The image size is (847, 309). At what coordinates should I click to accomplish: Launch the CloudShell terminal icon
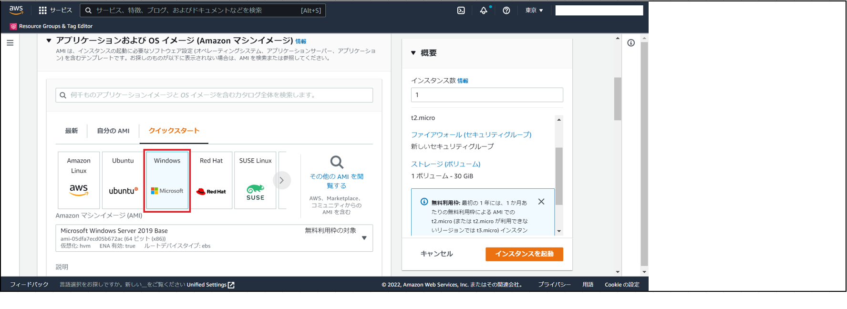pos(461,10)
